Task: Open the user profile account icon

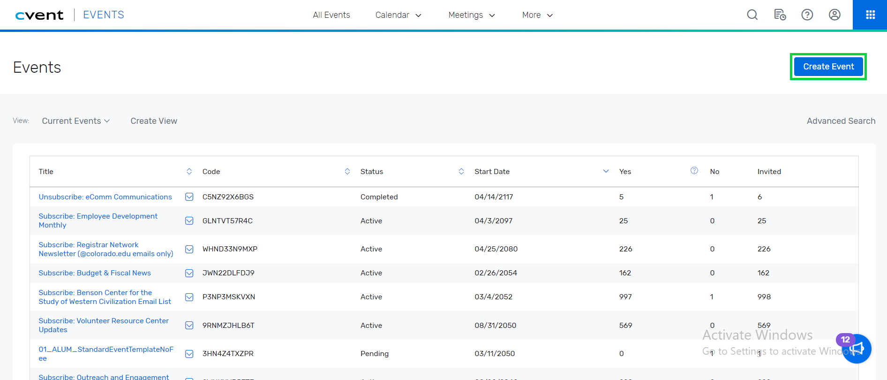Action: 834,15
